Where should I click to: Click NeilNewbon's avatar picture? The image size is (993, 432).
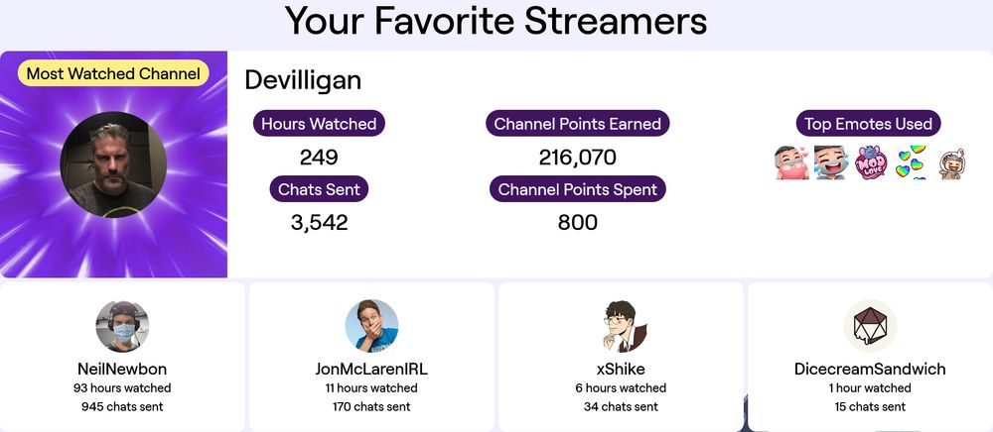click(122, 326)
